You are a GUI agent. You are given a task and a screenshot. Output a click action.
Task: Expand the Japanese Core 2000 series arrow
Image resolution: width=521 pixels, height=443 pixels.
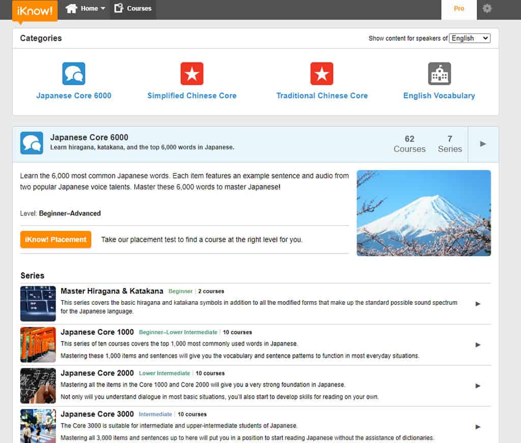(477, 385)
